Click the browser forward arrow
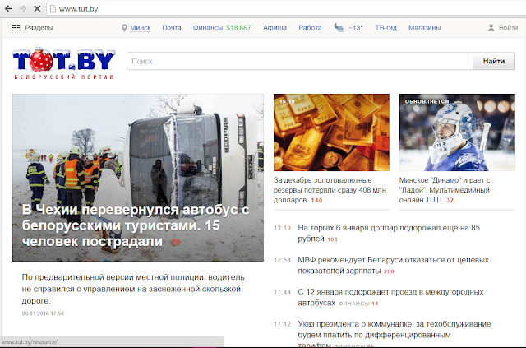 pyautogui.click(x=23, y=9)
